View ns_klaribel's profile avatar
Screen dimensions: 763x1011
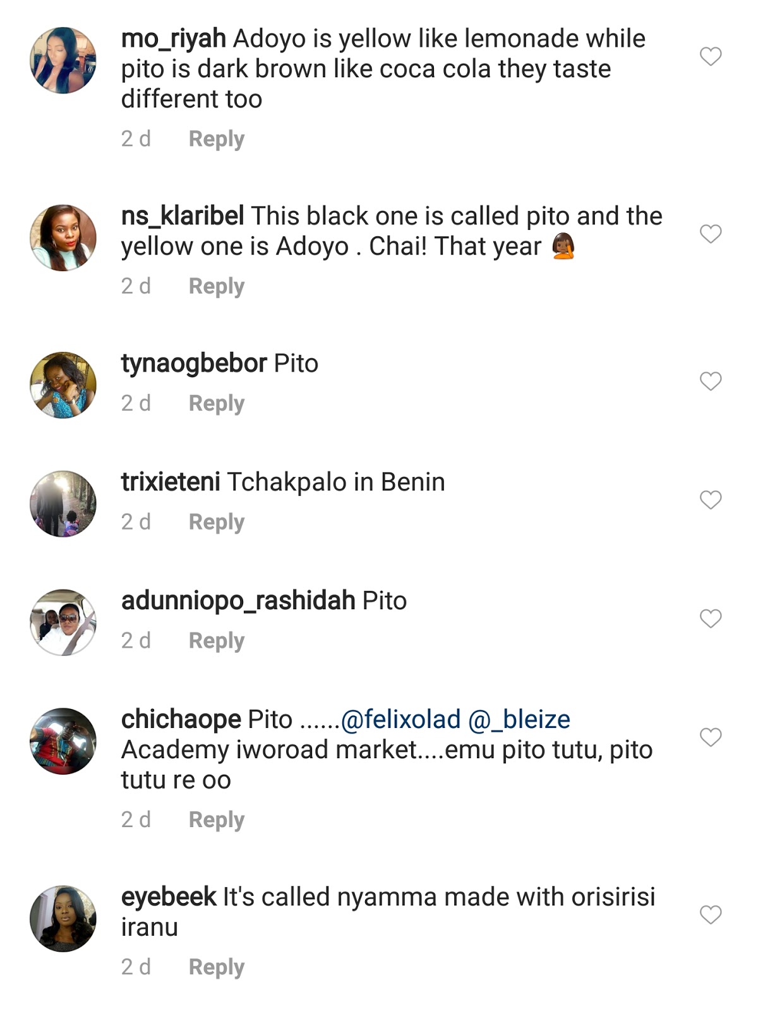[x=63, y=238]
